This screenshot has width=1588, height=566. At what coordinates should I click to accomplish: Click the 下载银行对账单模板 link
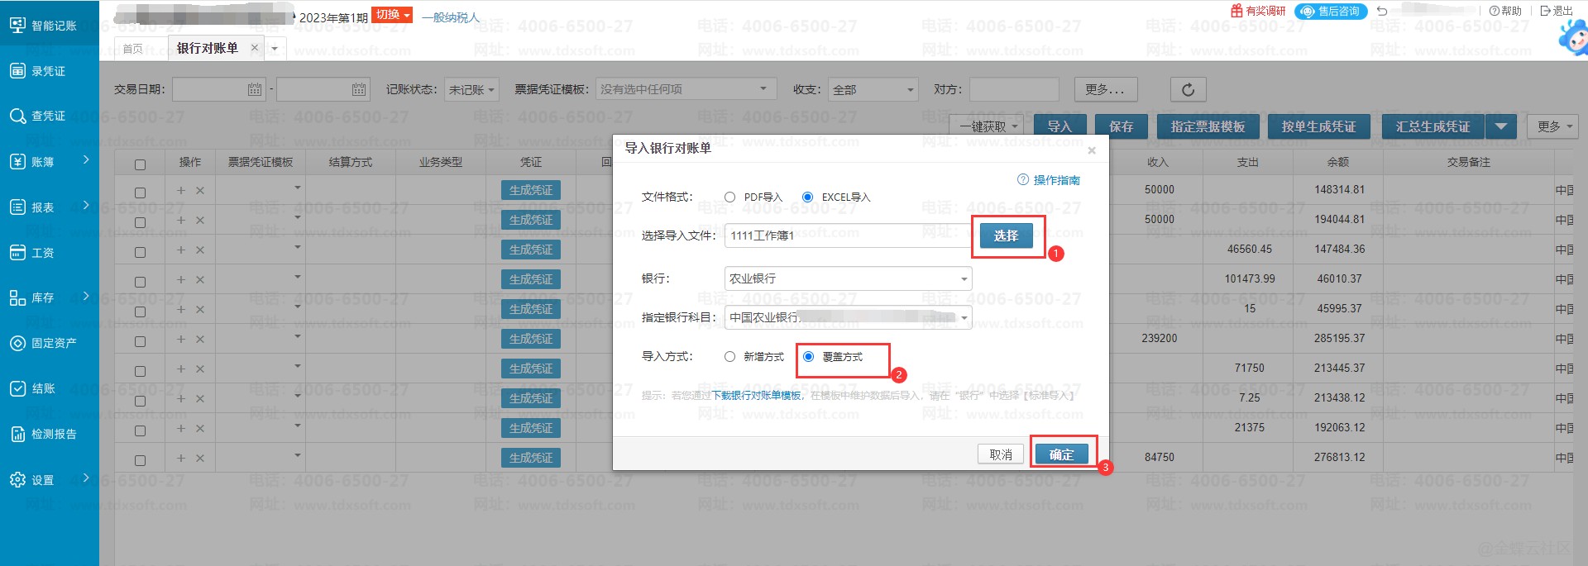coord(756,396)
